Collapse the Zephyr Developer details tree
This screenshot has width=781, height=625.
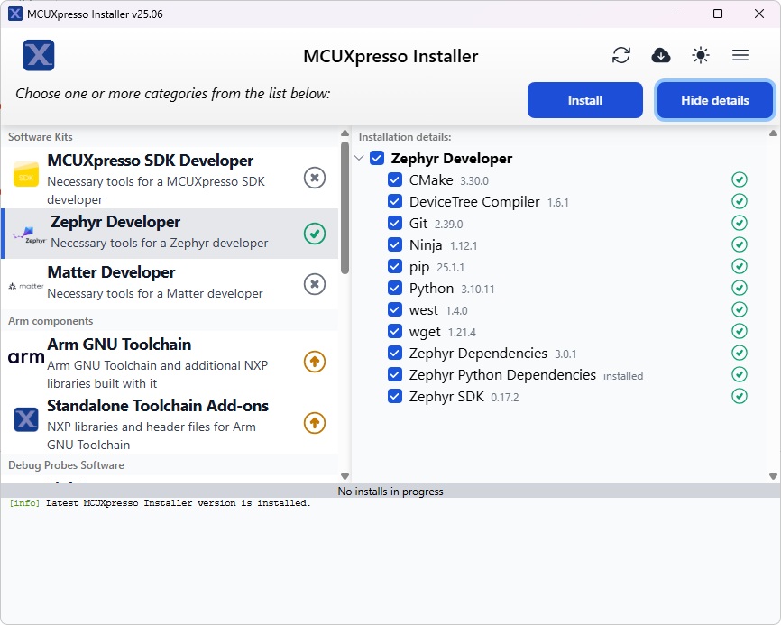(x=359, y=159)
